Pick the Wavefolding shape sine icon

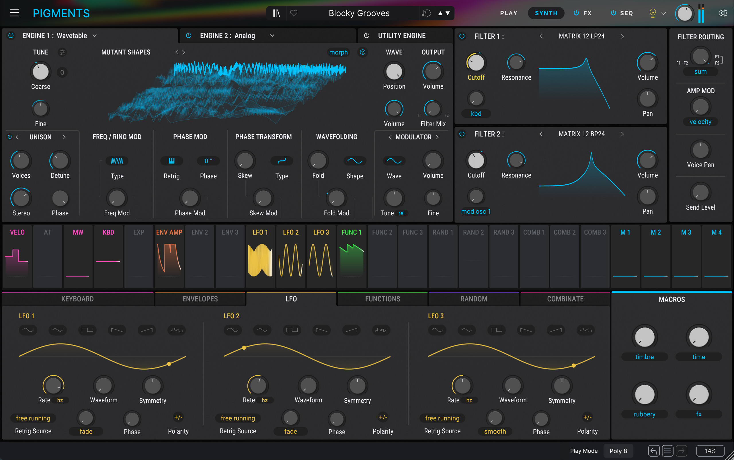pyautogui.click(x=355, y=161)
